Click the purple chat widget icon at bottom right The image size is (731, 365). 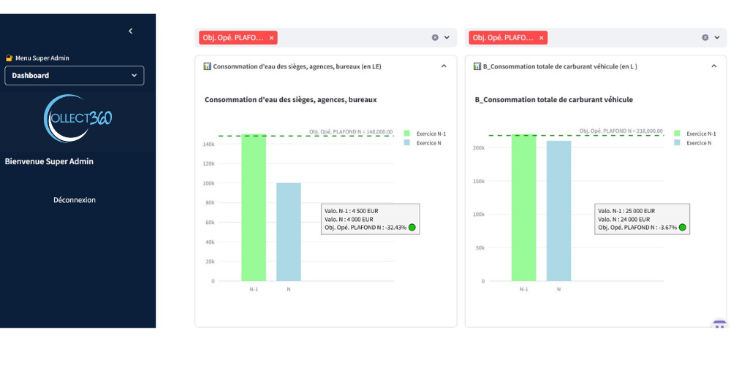coord(719,325)
